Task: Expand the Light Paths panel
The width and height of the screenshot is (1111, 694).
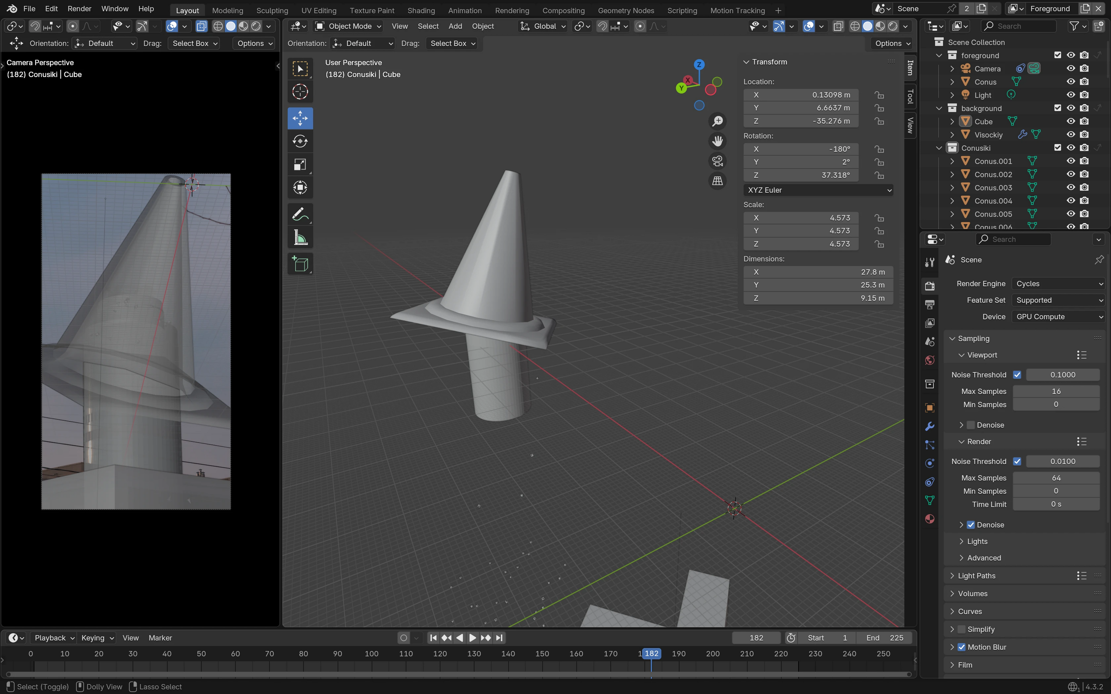Action: pos(977,576)
